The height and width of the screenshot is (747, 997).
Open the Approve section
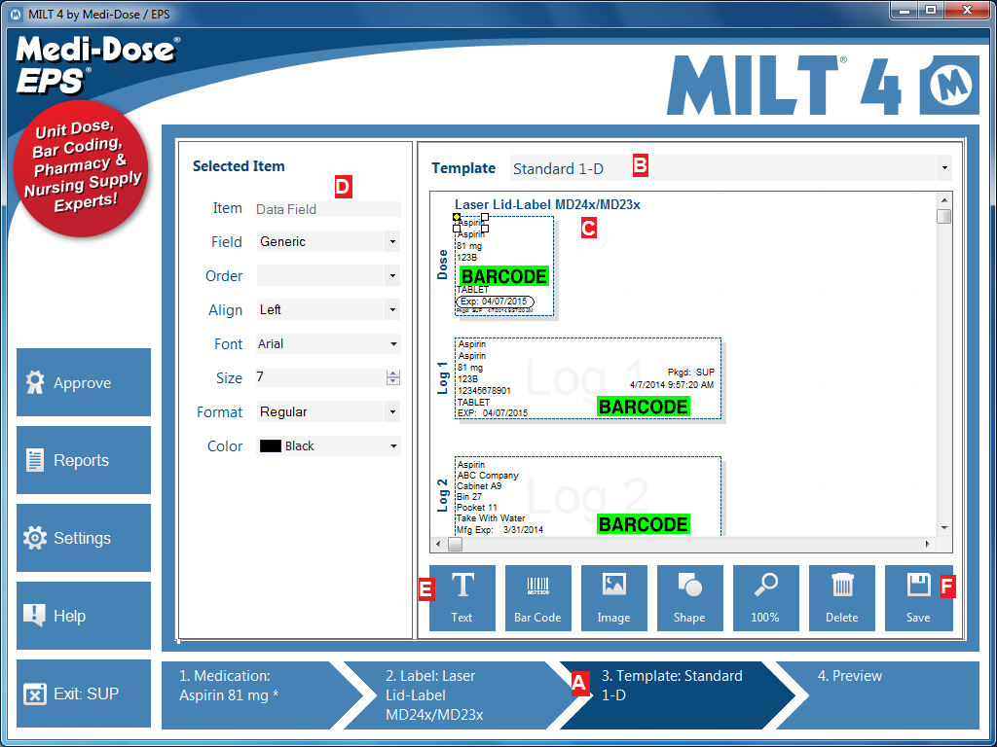84,382
